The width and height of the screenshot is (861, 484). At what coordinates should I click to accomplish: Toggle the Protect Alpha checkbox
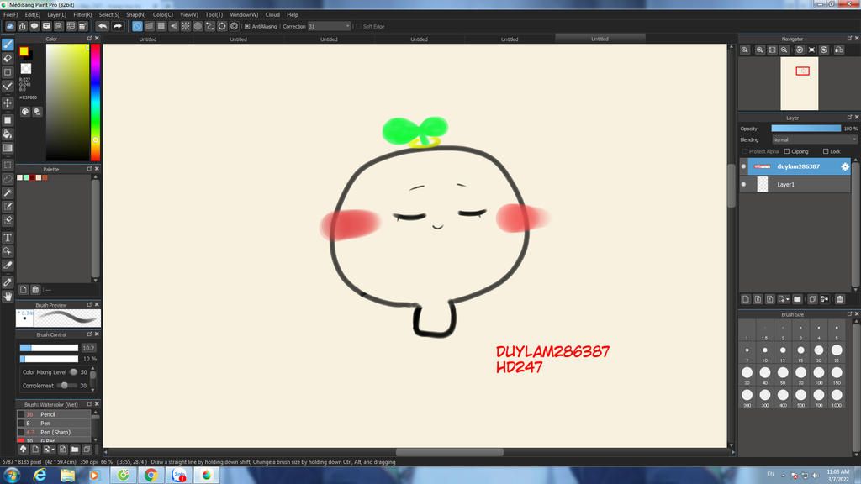point(745,151)
